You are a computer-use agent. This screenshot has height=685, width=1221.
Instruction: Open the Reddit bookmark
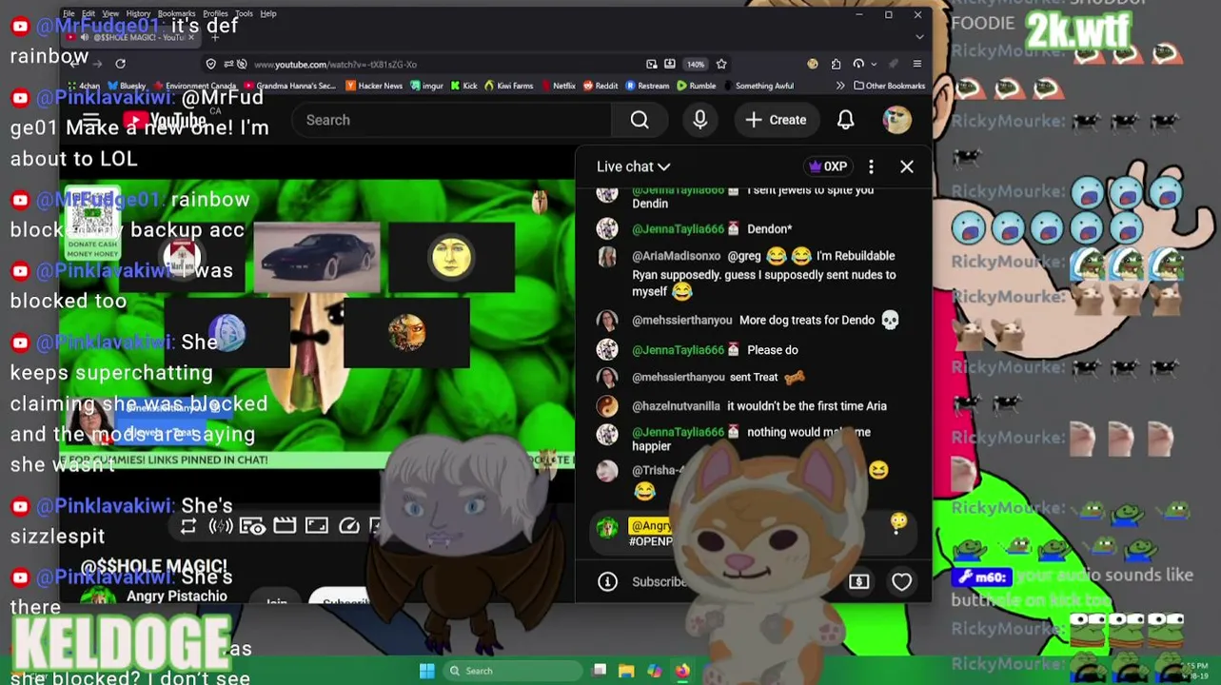pos(601,86)
